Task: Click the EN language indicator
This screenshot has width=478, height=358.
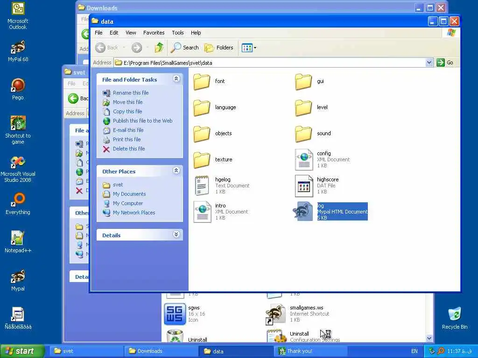Action: [x=415, y=351]
